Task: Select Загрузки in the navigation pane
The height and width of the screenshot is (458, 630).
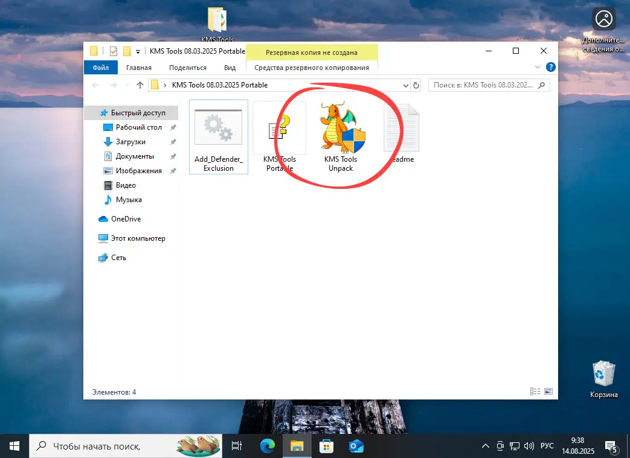Action: pyautogui.click(x=130, y=142)
